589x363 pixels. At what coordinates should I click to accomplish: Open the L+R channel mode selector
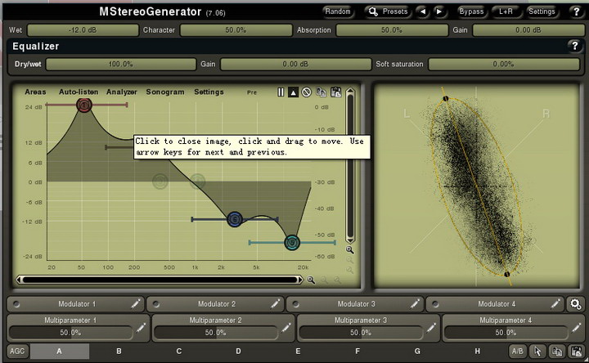point(506,11)
